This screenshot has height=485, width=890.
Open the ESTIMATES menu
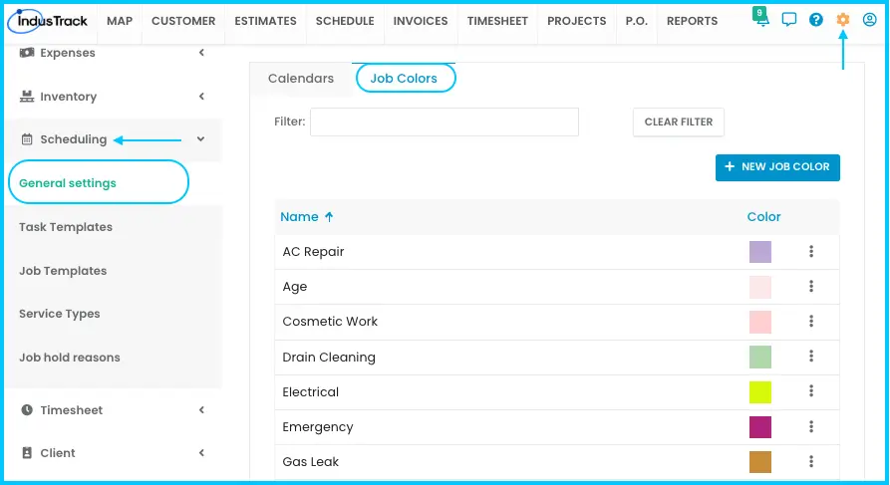[x=266, y=21]
